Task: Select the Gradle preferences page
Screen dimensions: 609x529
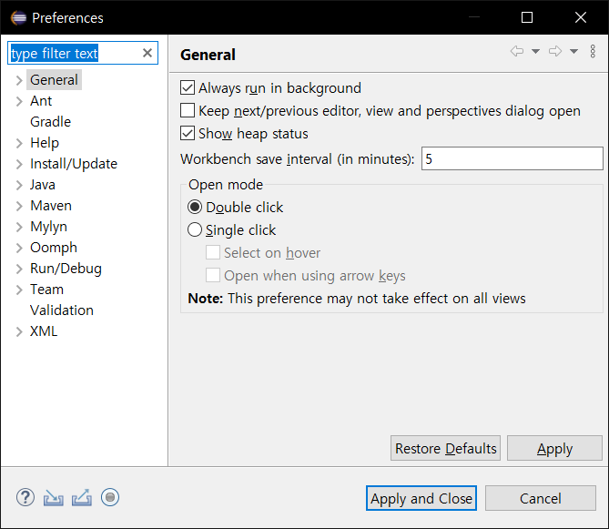Action: tap(50, 122)
